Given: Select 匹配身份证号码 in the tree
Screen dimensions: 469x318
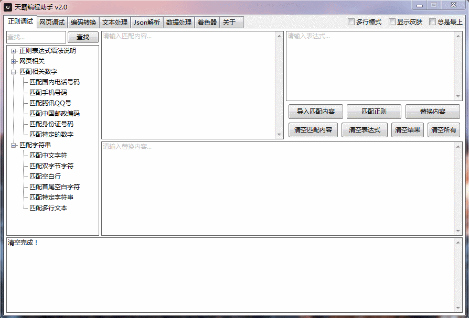Looking at the screenshot, I should pos(51,124).
